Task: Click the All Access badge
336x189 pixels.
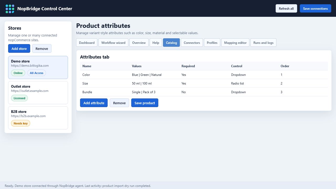Action: (36, 73)
